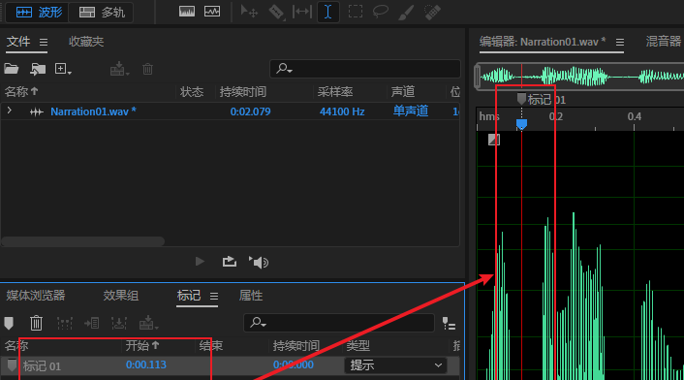Click the blue playhead on time ruler
This screenshot has width=684, height=380.
[x=521, y=125]
